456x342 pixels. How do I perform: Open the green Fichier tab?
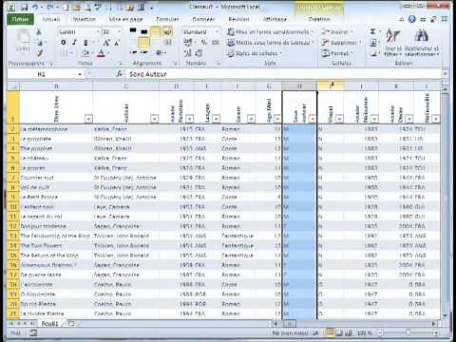pos(20,19)
